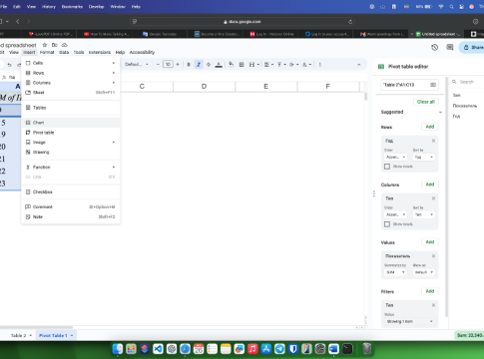Choose Comment in the Insert menu
Image resolution: width=484 pixels, height=359 pixels.
tap(71, 207)
